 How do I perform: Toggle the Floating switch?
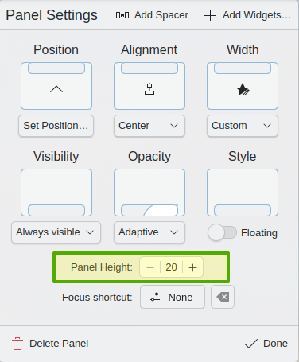tap(222, 232)
